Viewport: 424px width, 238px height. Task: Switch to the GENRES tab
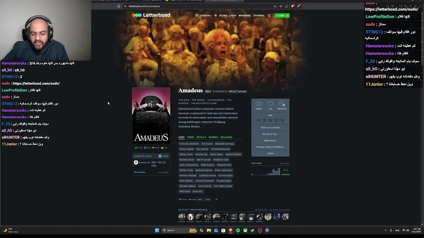point(213,137)
